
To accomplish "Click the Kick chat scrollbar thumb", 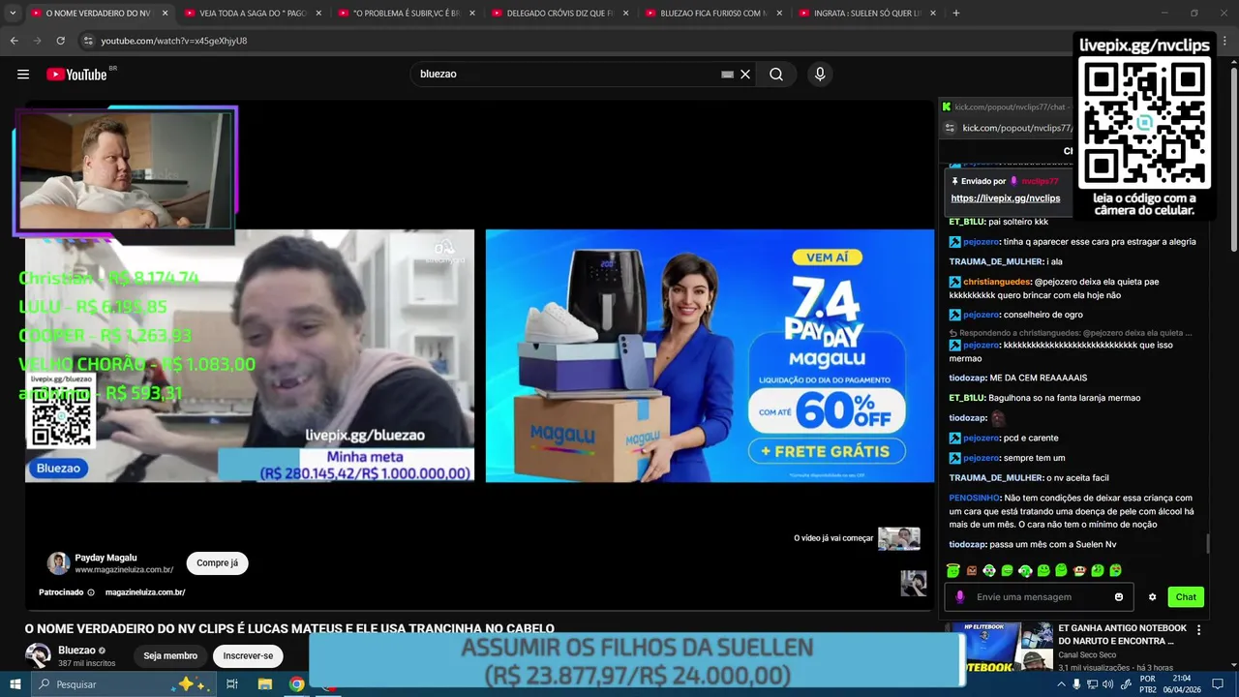I will coord(1207,544).
